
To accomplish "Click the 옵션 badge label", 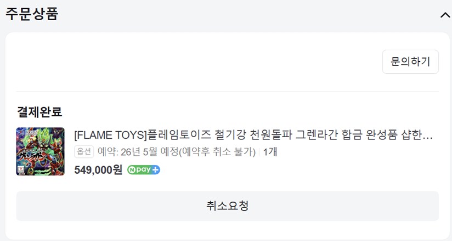I will click(x=84, y=152).
